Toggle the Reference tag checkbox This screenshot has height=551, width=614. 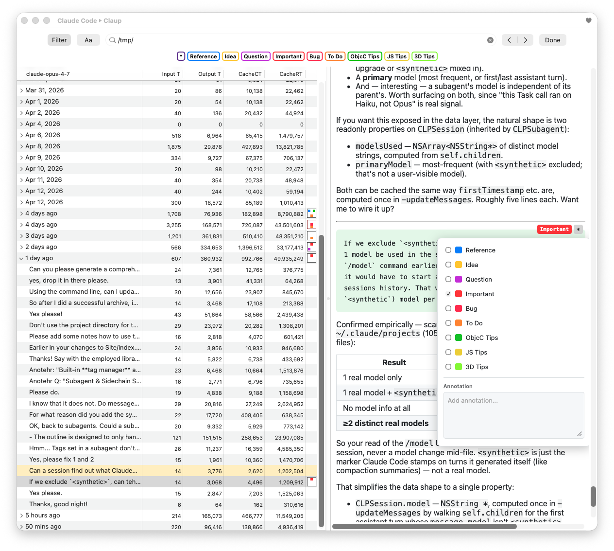click(x=448, y=250)
